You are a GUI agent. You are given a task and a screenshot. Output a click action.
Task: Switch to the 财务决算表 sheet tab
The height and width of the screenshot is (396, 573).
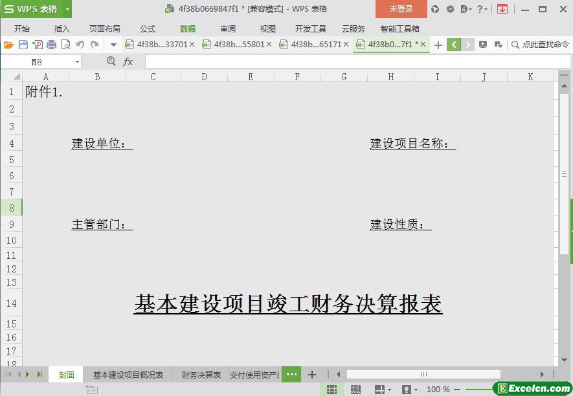[x=201, y=375]
